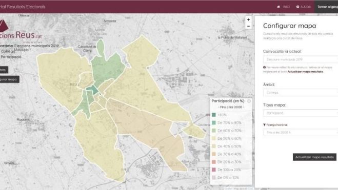Image resolution: width=338 pixels, height=190 pixels.
Task: Click the filter icon beside Franja horària
Action: (x=264, y=125)
